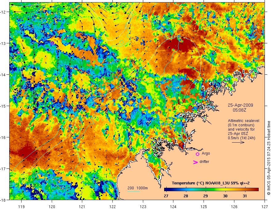
Task: Click longitude axis label 127
Action: (x=265, y=207)
